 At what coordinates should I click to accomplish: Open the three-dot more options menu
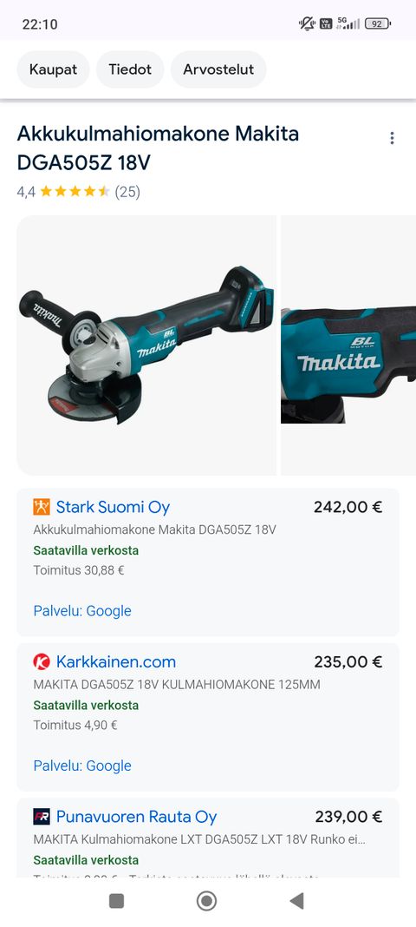point(392,138)
